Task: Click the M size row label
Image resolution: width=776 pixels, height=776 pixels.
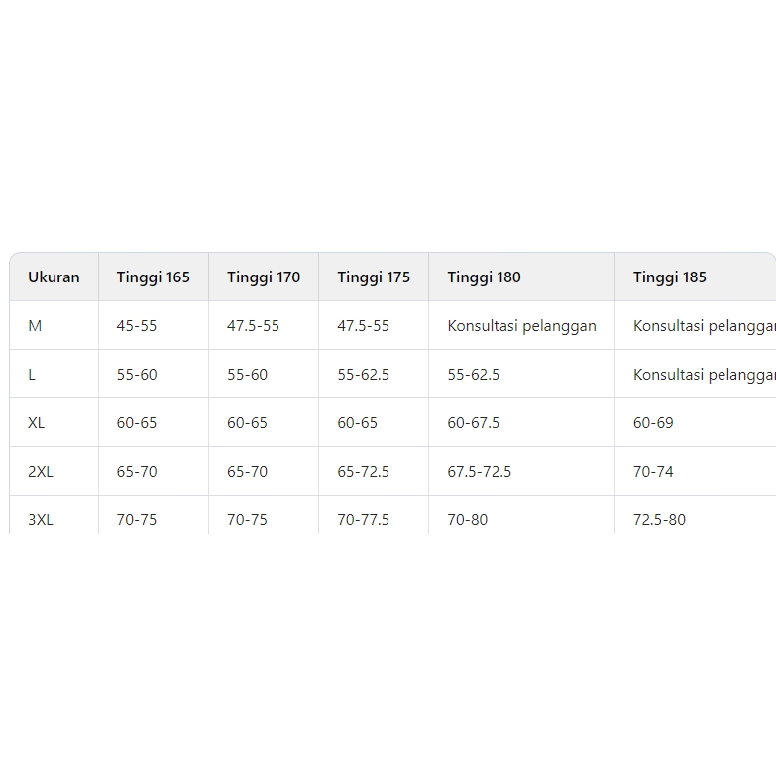Action: pyautogui.click(x=35, y=326)
